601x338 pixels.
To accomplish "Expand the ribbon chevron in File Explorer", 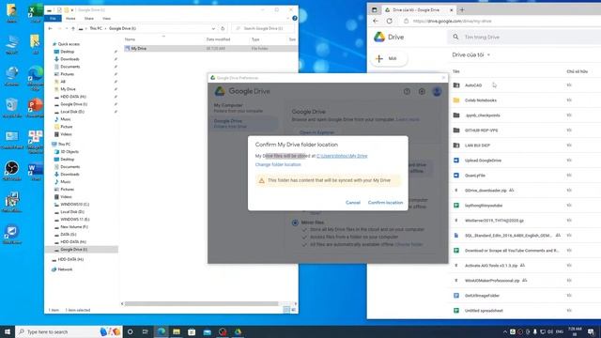I will pos(288,19).
